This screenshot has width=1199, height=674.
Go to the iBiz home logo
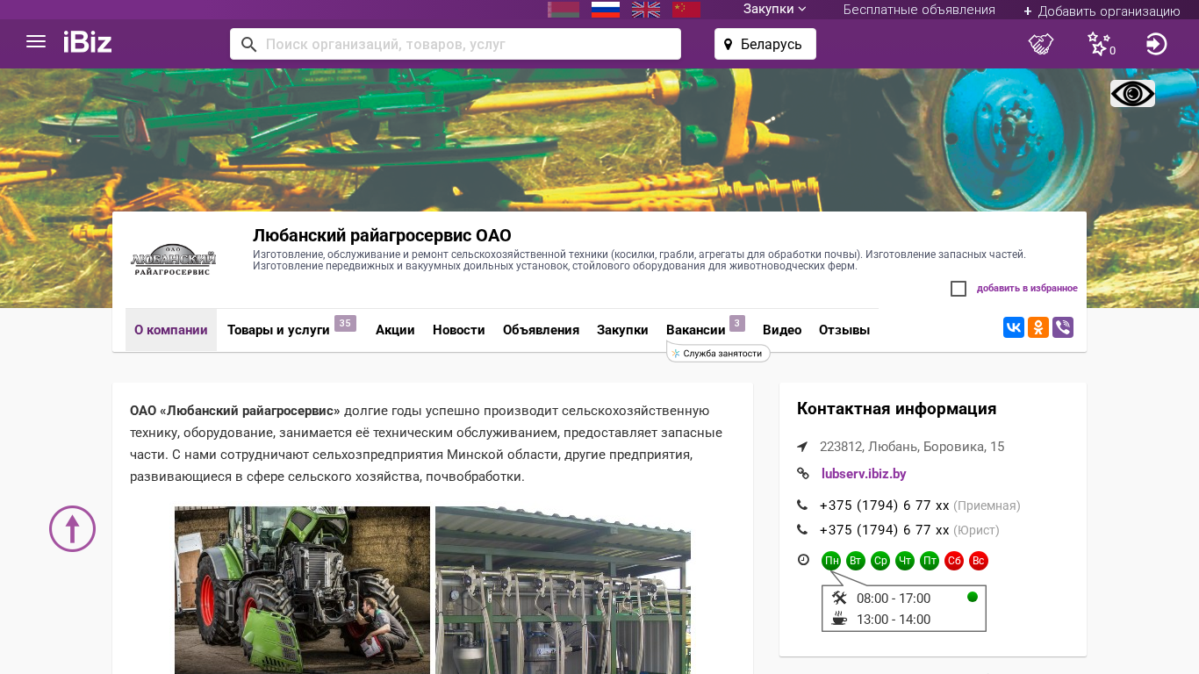88,42
